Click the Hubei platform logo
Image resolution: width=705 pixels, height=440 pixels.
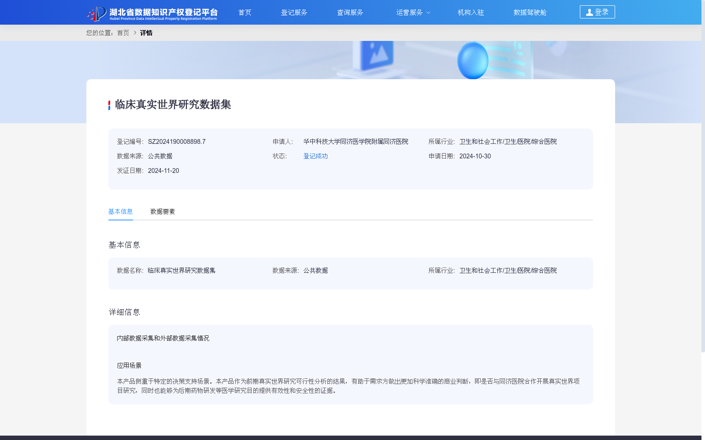click(152, 13)
